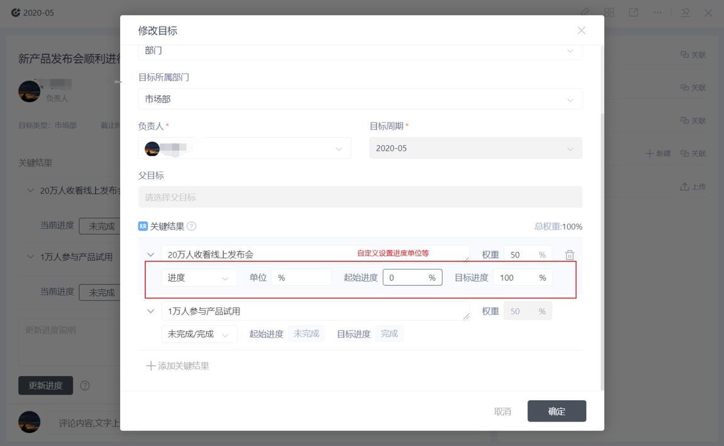Click the commenter avatar beside the comment box
The height and width of the screenshot is (446, 724).
[29, 422]
